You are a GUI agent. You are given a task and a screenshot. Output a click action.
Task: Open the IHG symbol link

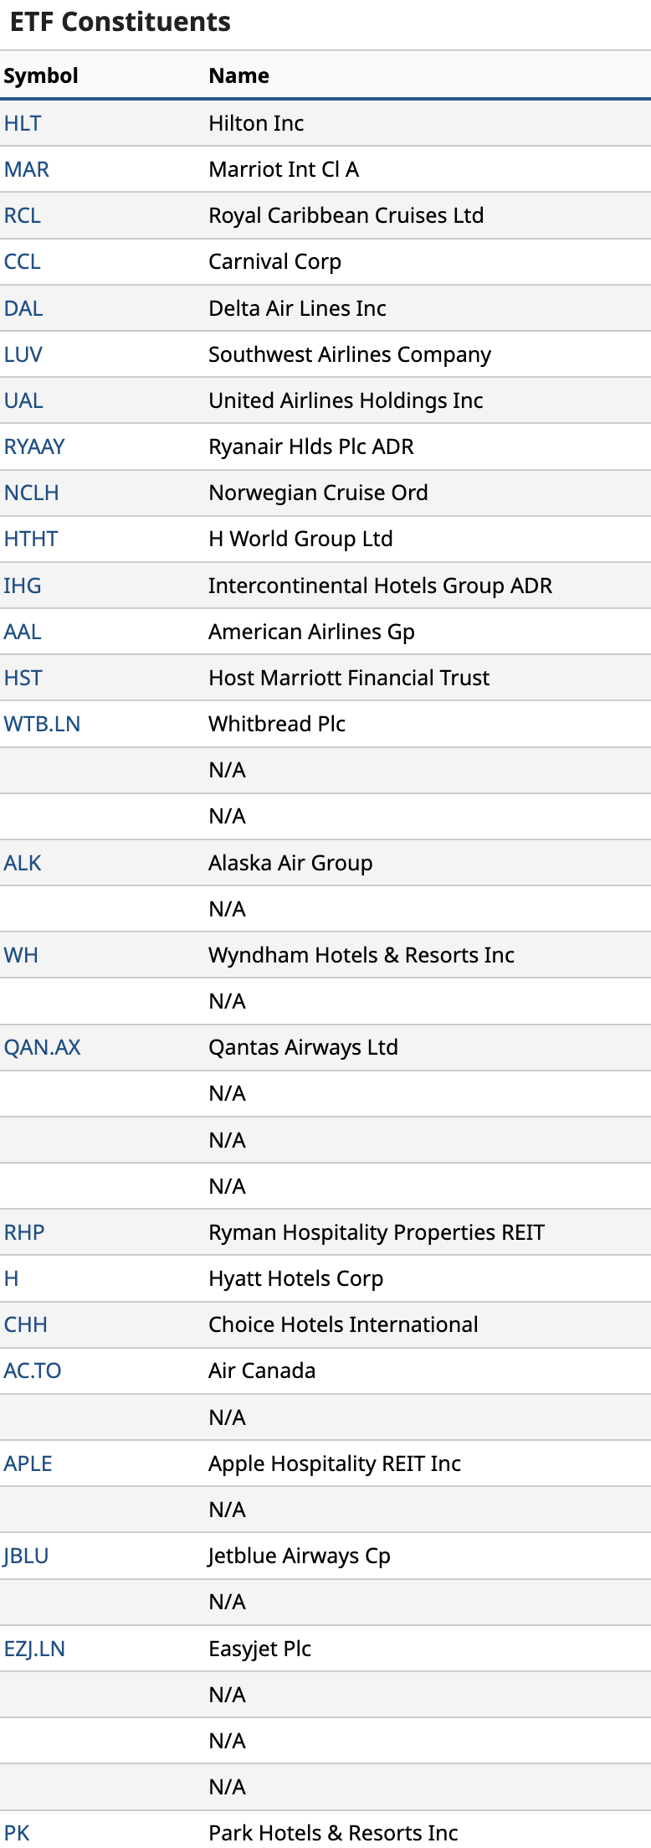tap(23, 586)
